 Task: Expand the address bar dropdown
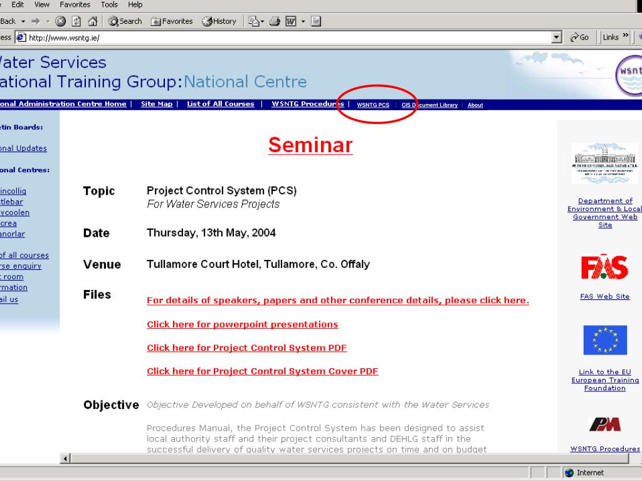tap(556, 38)
